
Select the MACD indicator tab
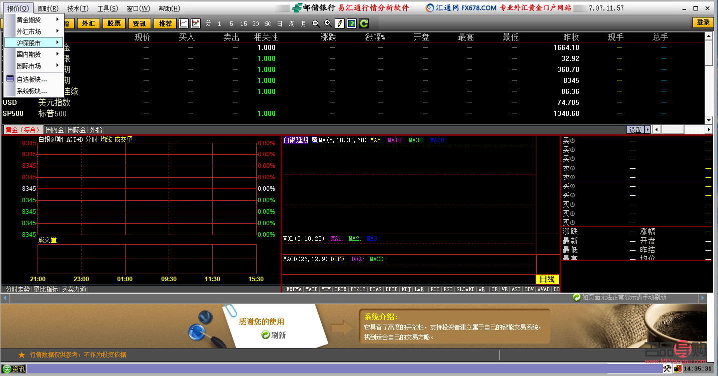tap(311, 289)
